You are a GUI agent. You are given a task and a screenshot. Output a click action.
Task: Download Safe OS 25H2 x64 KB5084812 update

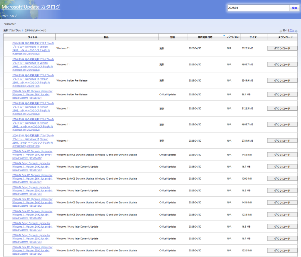tap(282, 251)
